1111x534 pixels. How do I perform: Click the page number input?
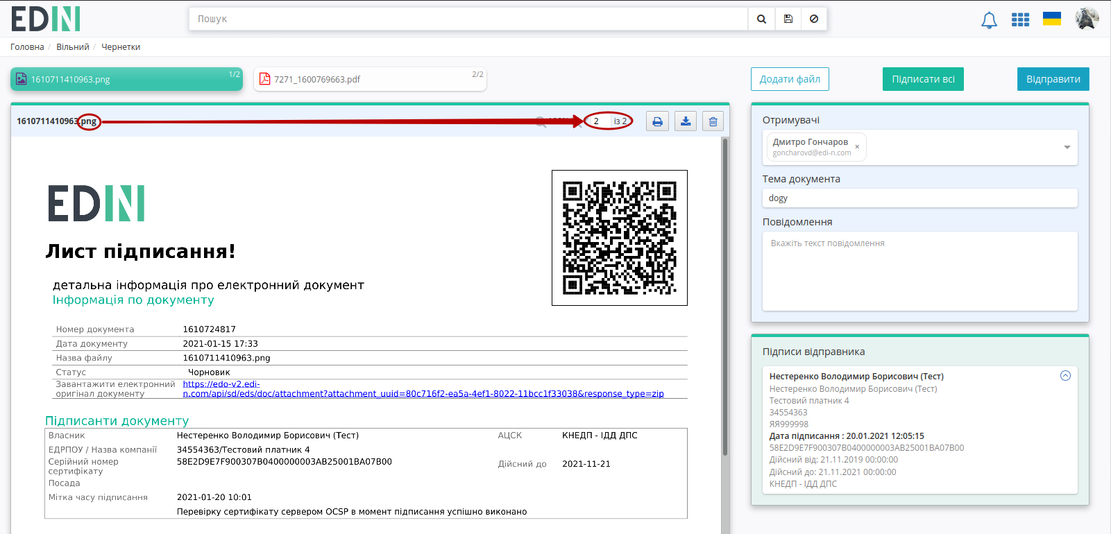pyautogui.click(x=600, y=121)
